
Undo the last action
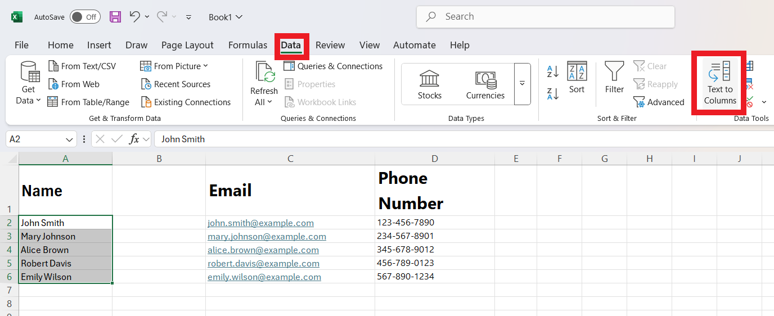134,16
